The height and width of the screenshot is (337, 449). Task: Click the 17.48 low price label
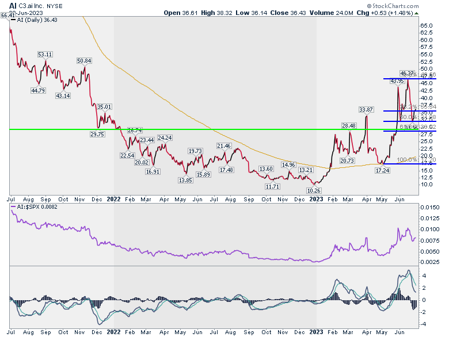coord(226,170)
